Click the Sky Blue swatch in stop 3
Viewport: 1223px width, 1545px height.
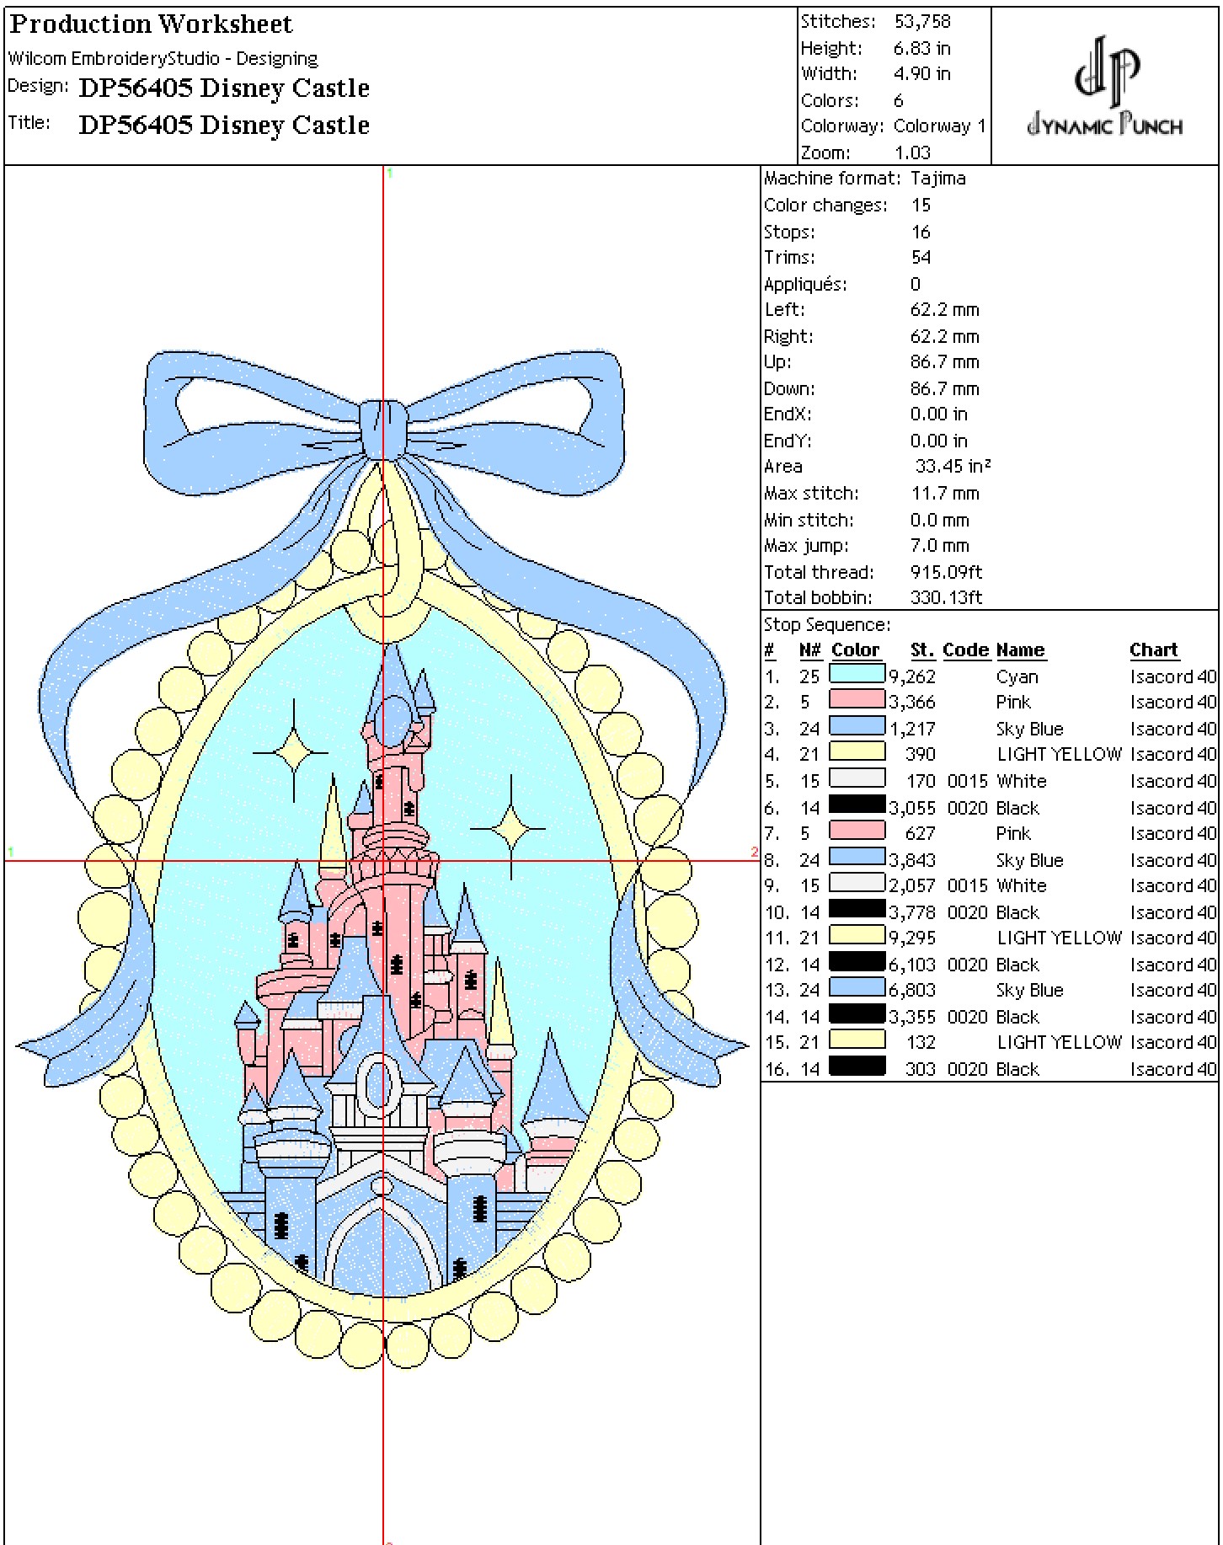click(x=857, y=726)
